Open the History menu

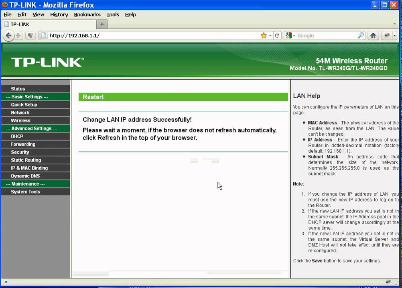(59, 14)
